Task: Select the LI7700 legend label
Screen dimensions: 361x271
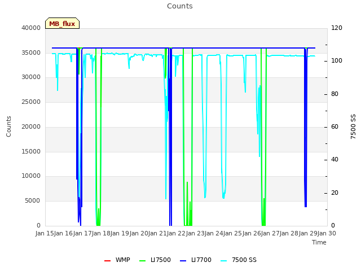Action: [x=201, y=260]
